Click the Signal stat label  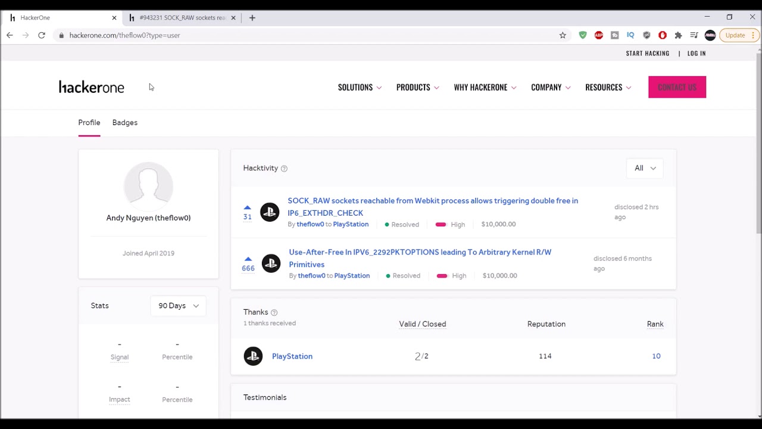coord(120,357)
